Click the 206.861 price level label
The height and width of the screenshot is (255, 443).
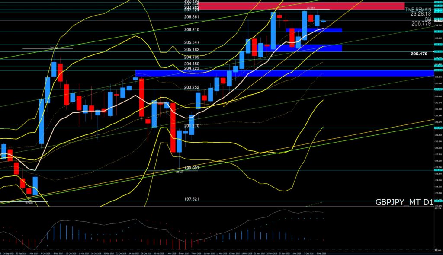(x=191, y=17)
